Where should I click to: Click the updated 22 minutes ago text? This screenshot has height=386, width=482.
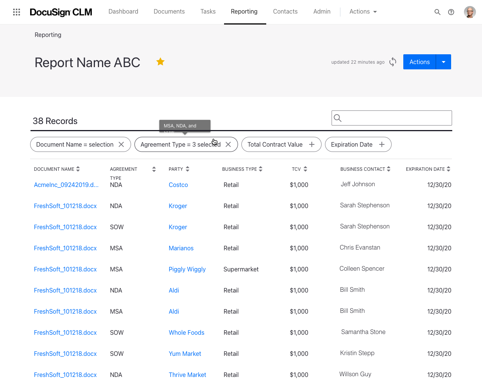click(x=358, y=62)
